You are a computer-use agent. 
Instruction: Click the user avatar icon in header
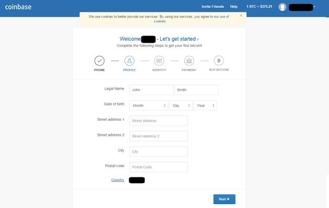click(282, 7)
